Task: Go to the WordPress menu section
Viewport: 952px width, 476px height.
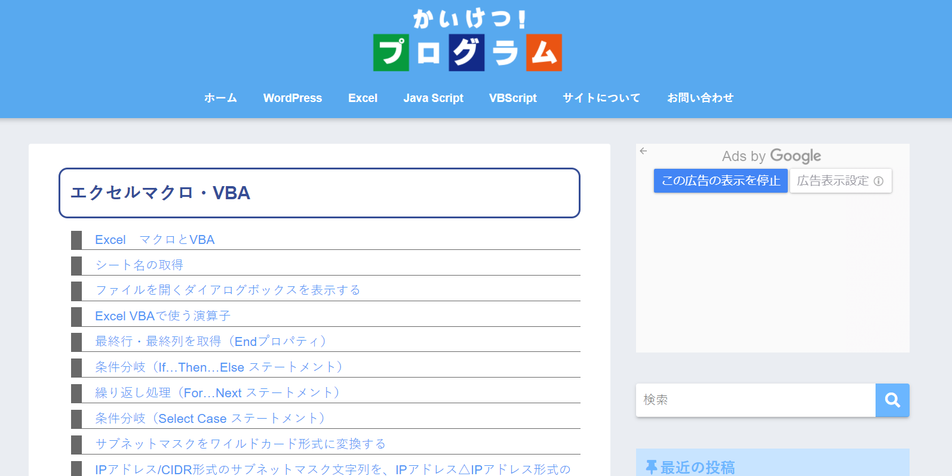Action: point(292,98)
